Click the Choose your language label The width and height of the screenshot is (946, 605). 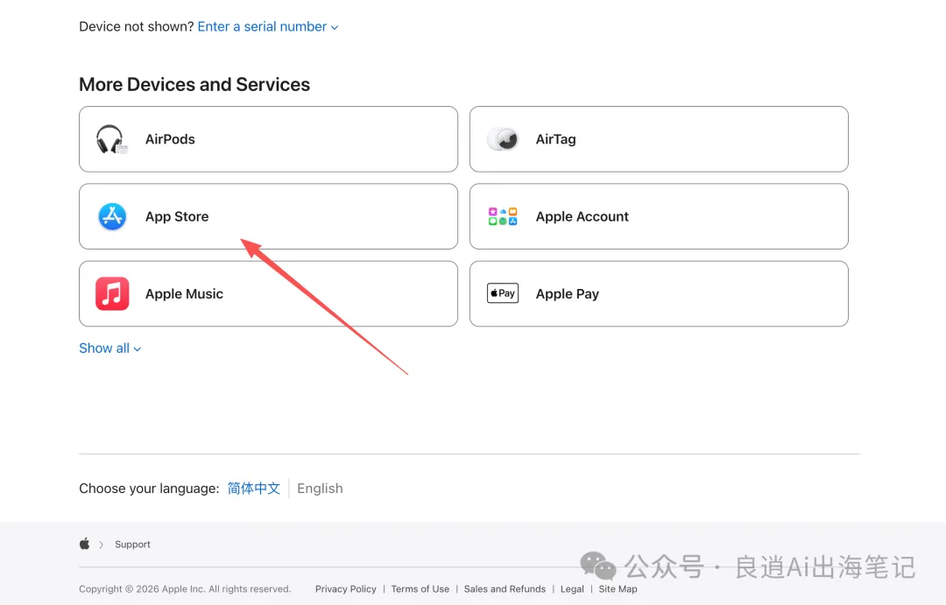(149, 488)
